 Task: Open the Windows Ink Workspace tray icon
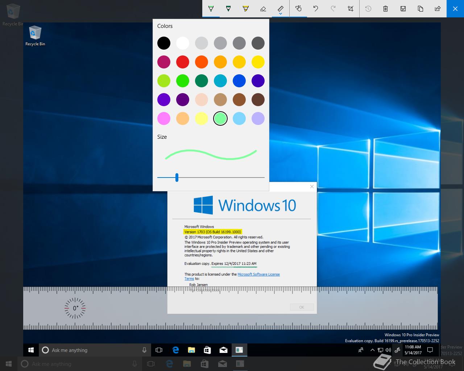coord(397,350)
